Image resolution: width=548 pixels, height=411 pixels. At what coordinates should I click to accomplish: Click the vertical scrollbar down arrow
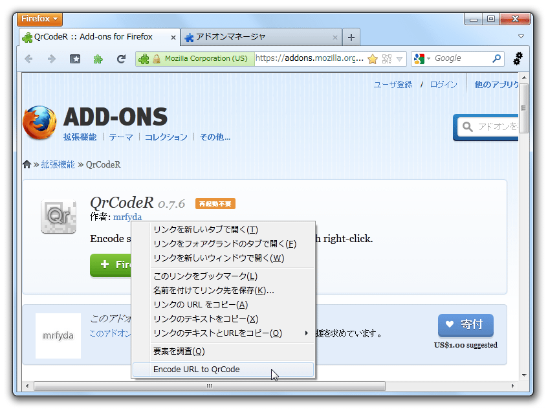523,375
